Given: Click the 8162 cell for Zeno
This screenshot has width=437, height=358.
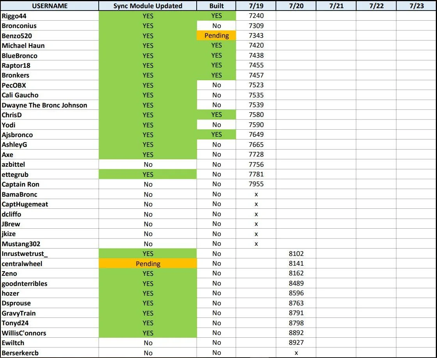Looking at the screenshot, I should (296, 273).
